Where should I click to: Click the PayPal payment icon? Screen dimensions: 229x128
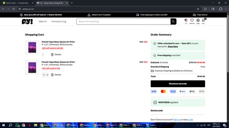[x=182, y=91]
